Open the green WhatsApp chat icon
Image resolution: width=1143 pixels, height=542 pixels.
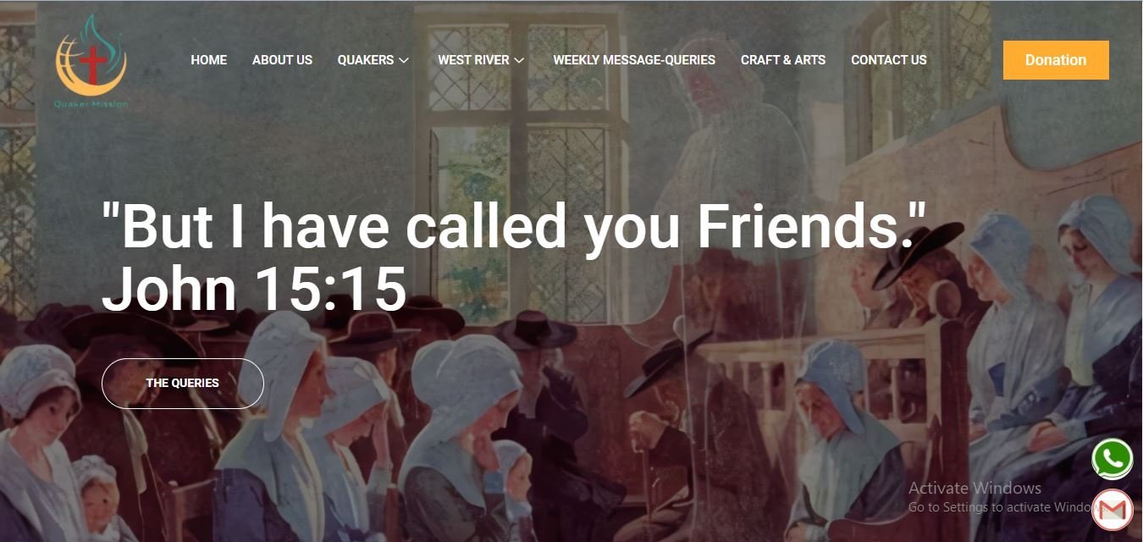tap(1113, 459)
